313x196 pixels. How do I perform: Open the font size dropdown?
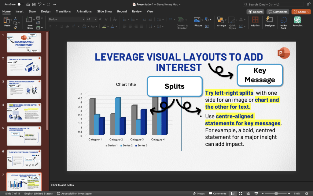coord(96,19)
